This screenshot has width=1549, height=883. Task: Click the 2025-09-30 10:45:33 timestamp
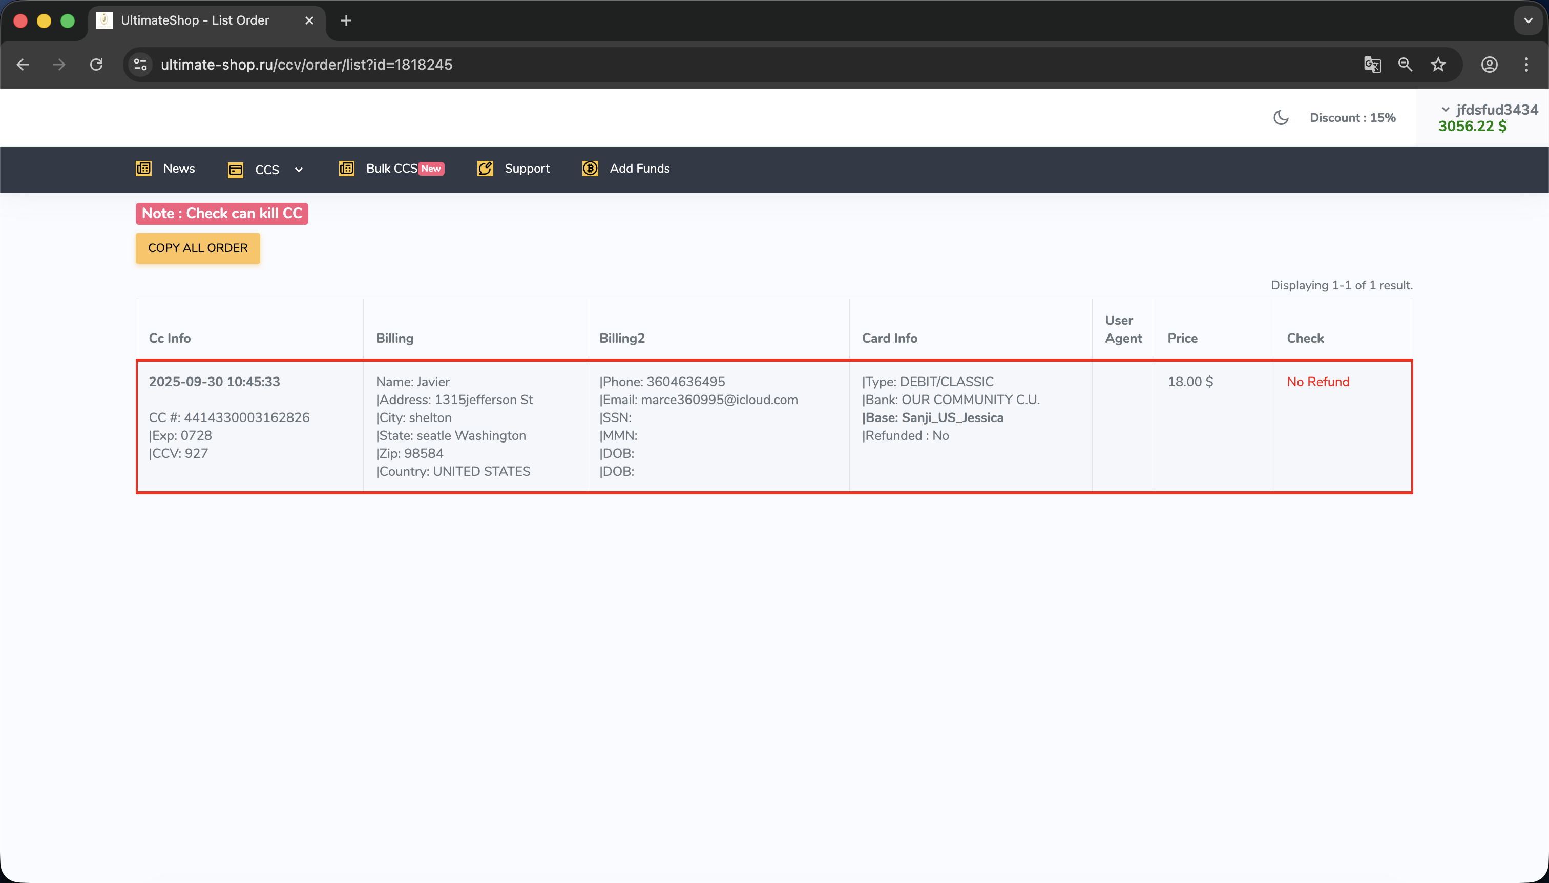click(214, 382)
